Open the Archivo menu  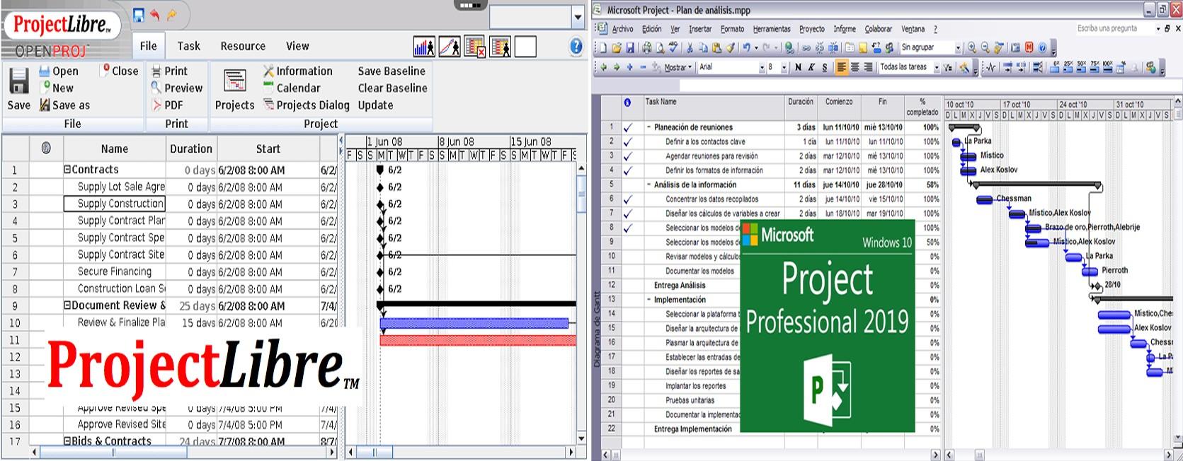pos(622,29)
